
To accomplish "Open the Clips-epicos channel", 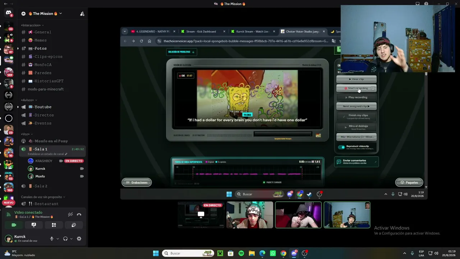I will pos(53,56).
